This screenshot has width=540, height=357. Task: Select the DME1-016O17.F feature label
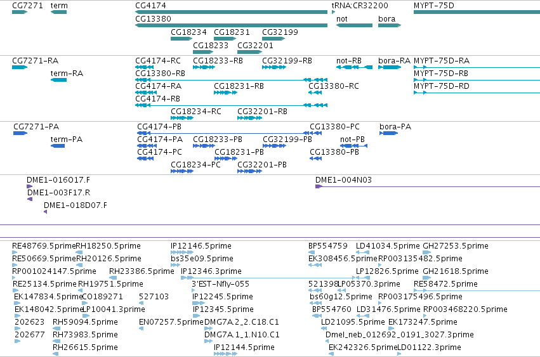[58, 180]
